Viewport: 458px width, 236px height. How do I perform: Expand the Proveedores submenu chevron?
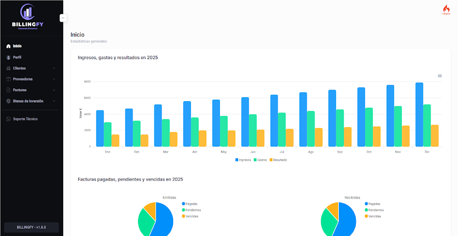pos(54,79)
